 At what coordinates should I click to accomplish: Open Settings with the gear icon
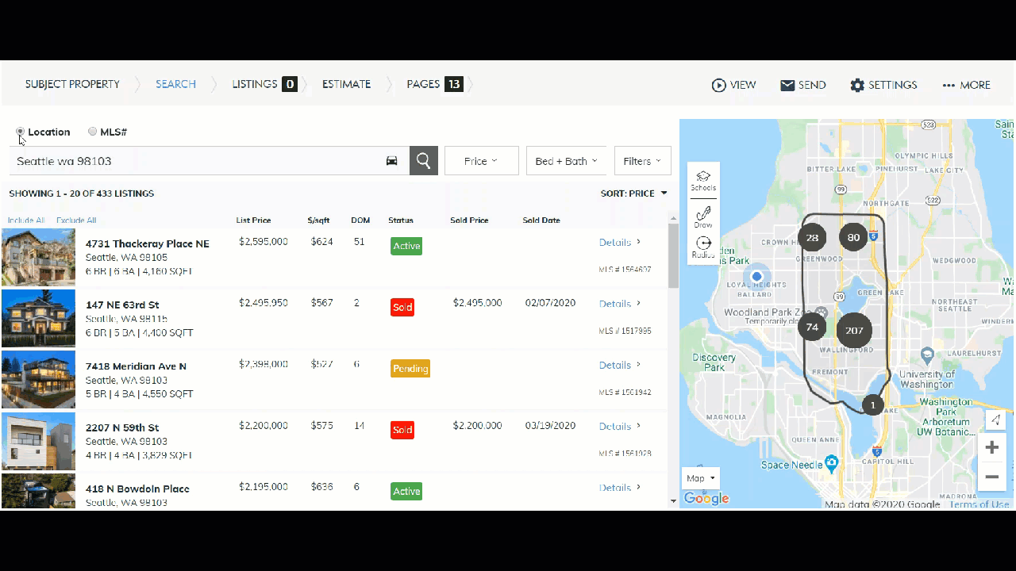click(x=857, y=85)
